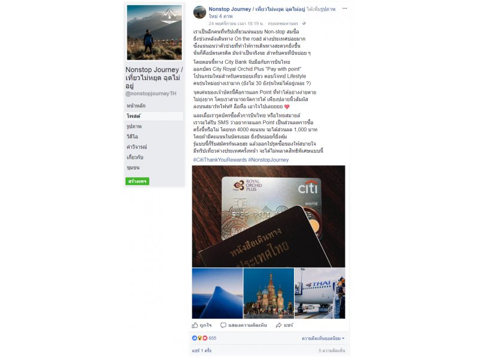Click the green สร้างเพจ button
The width and height of the screenshot is (478, 358).
(137, 181)
